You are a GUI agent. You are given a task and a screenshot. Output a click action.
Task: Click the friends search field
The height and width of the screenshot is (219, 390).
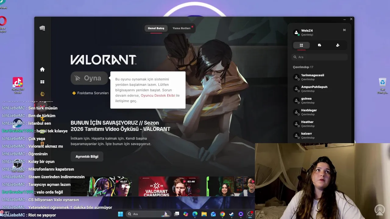[319, 57]
